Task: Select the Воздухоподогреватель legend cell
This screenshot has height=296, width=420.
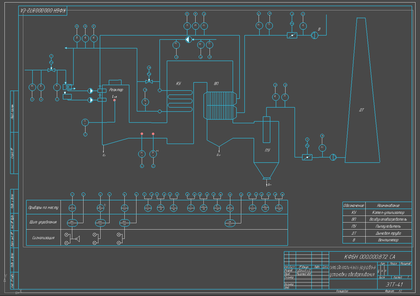Action: click(388, 219)
